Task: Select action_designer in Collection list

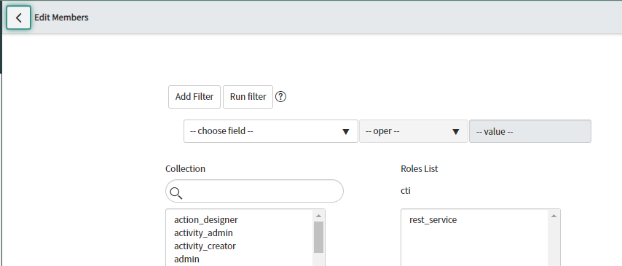Action: pos(206,219)
